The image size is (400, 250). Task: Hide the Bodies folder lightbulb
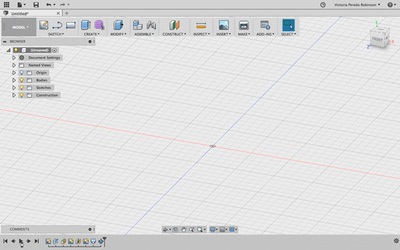pyautogui.click(x=22, y=80)
